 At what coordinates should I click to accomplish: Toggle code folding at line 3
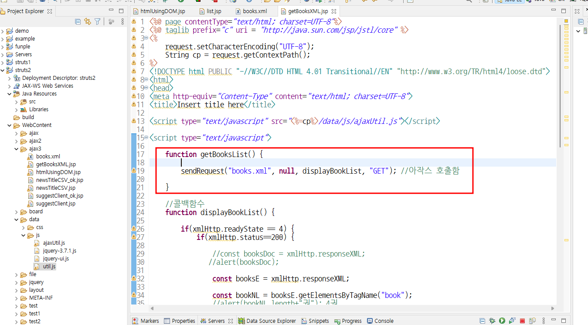point(146,38)
